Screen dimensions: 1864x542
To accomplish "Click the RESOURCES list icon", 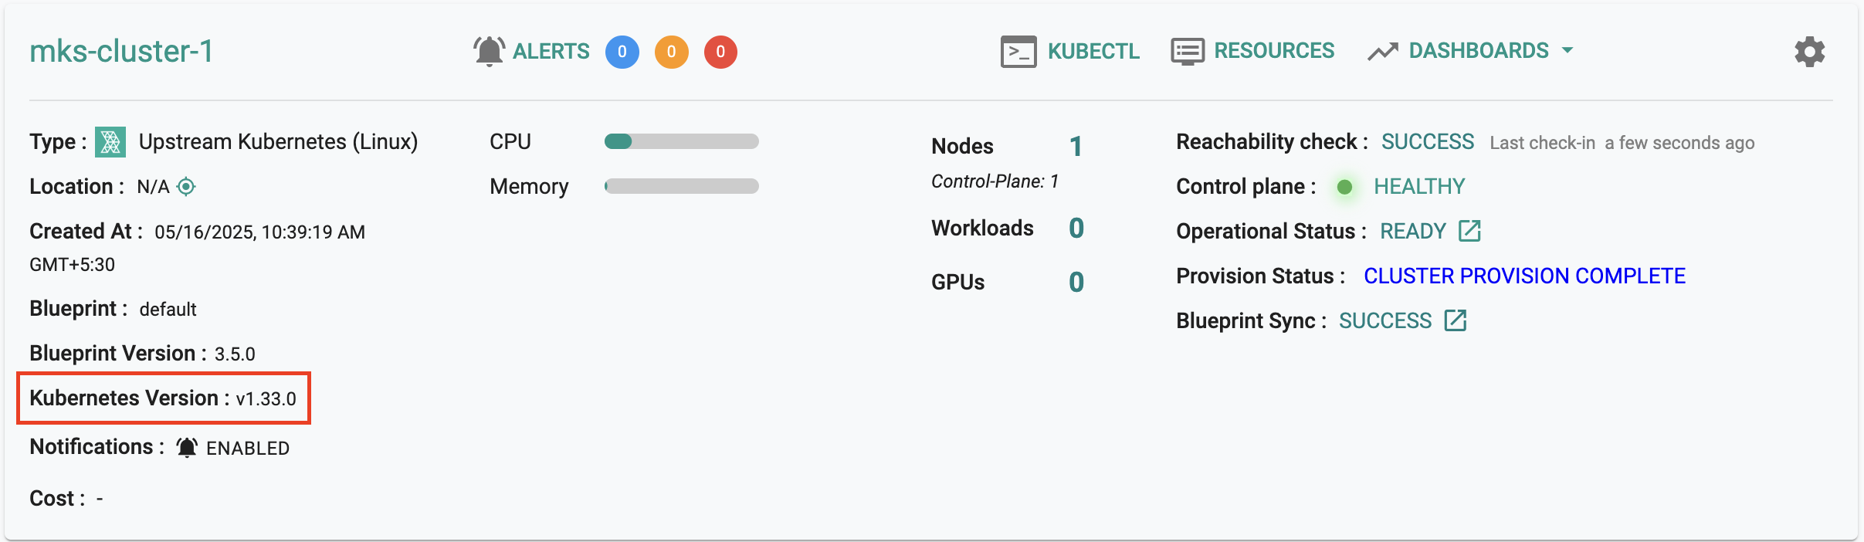I will [1188, 52].
